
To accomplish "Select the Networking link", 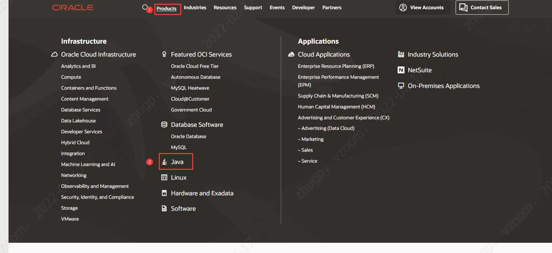I will pyautogui.click(x=74, y=175).
